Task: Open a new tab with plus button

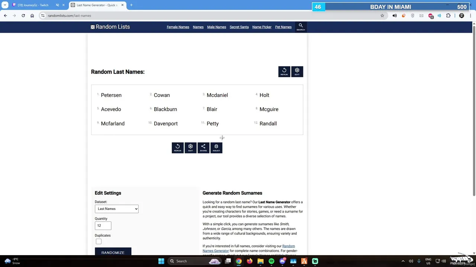Action: tap(131, 5)
